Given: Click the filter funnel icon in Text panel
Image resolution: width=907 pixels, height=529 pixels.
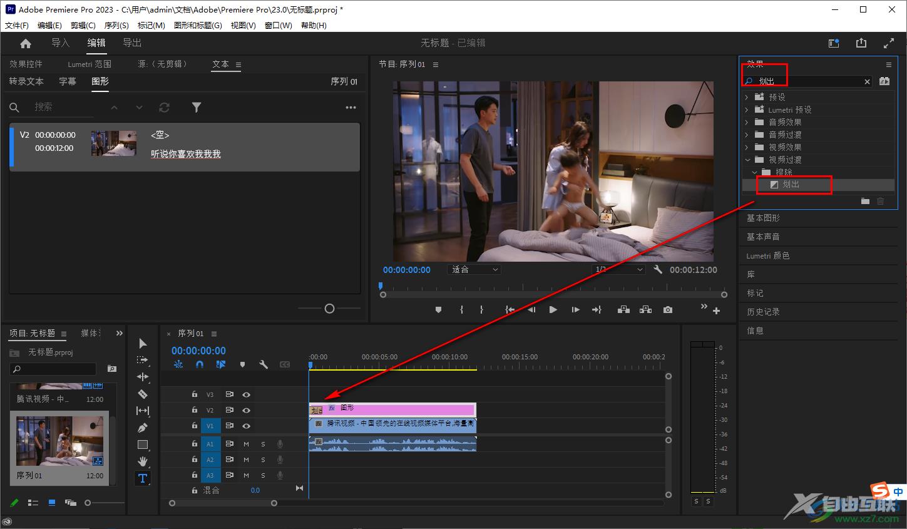Looking at the screenshot, I should [197, 107].
